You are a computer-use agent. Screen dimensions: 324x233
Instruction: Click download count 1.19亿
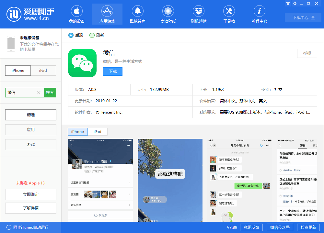click(218, 90)
